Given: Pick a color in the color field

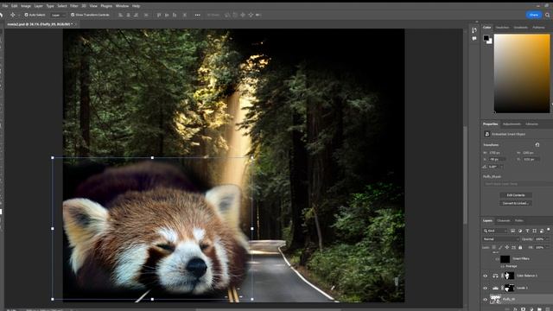Looking at the screenshot, I should pyautogui.click(x=522, y=73).
